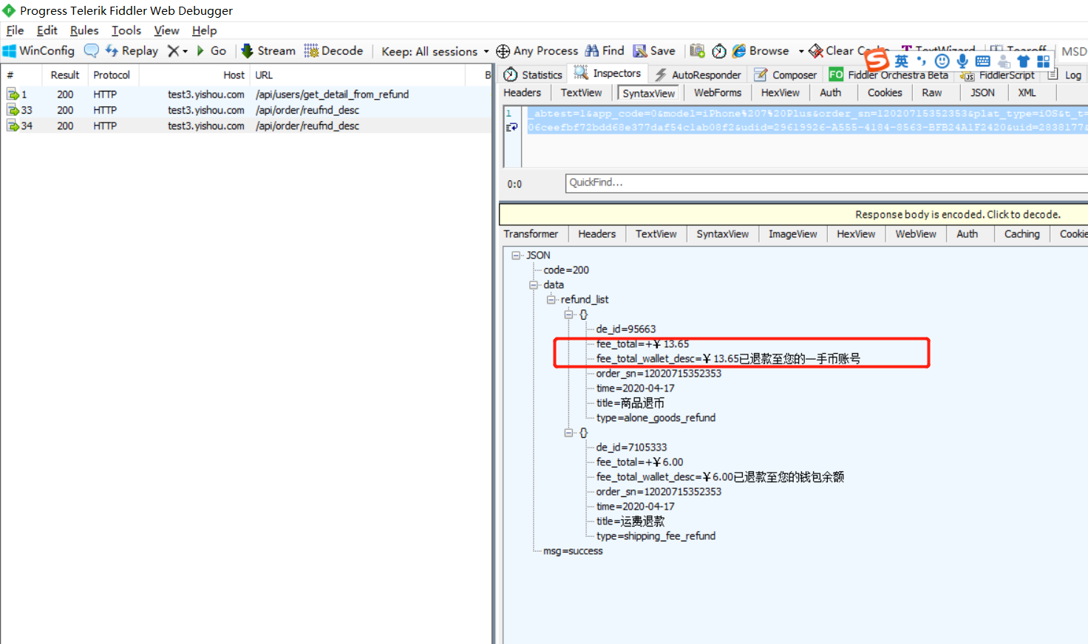Replay the selected sessions
The width and height of the screenshot is (1088, 644).
point(132,51)
